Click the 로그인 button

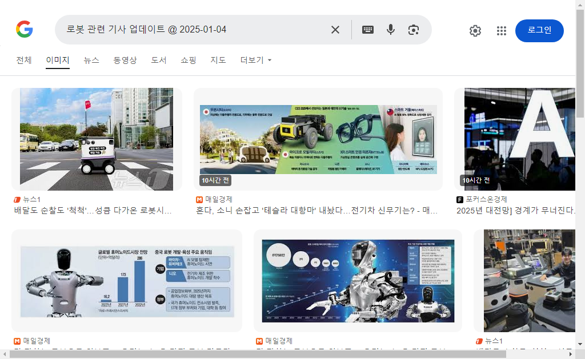tap(539, 31)
